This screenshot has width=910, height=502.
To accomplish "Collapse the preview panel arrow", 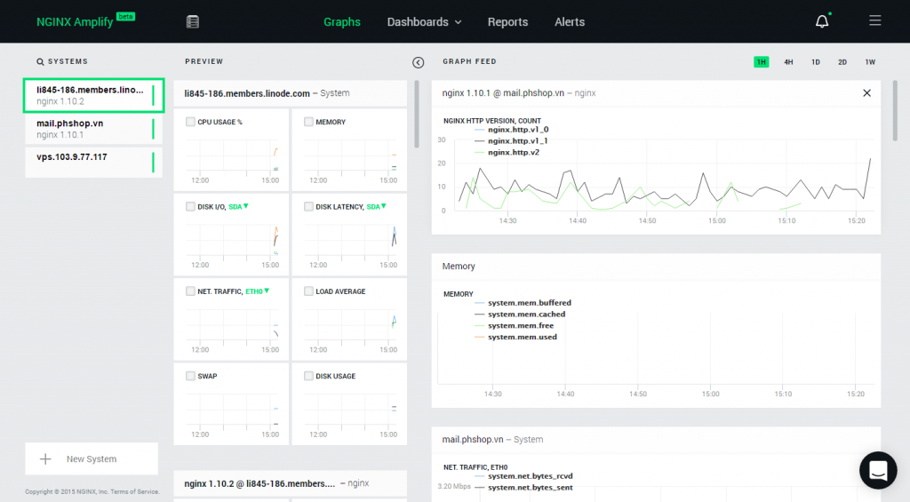I will [x=418, y=63].
